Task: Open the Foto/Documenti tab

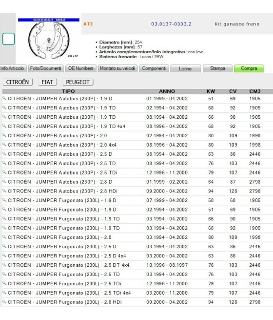Action: point(46,68)
